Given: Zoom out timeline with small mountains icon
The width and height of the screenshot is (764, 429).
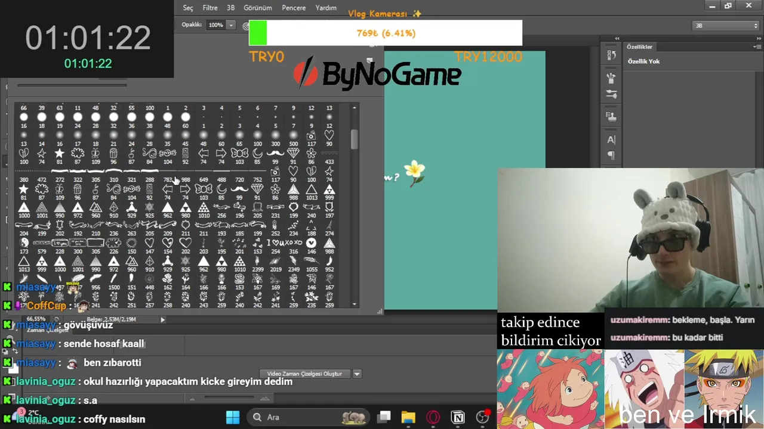Looking at the screenshot, I should click(x=192, y=399).
